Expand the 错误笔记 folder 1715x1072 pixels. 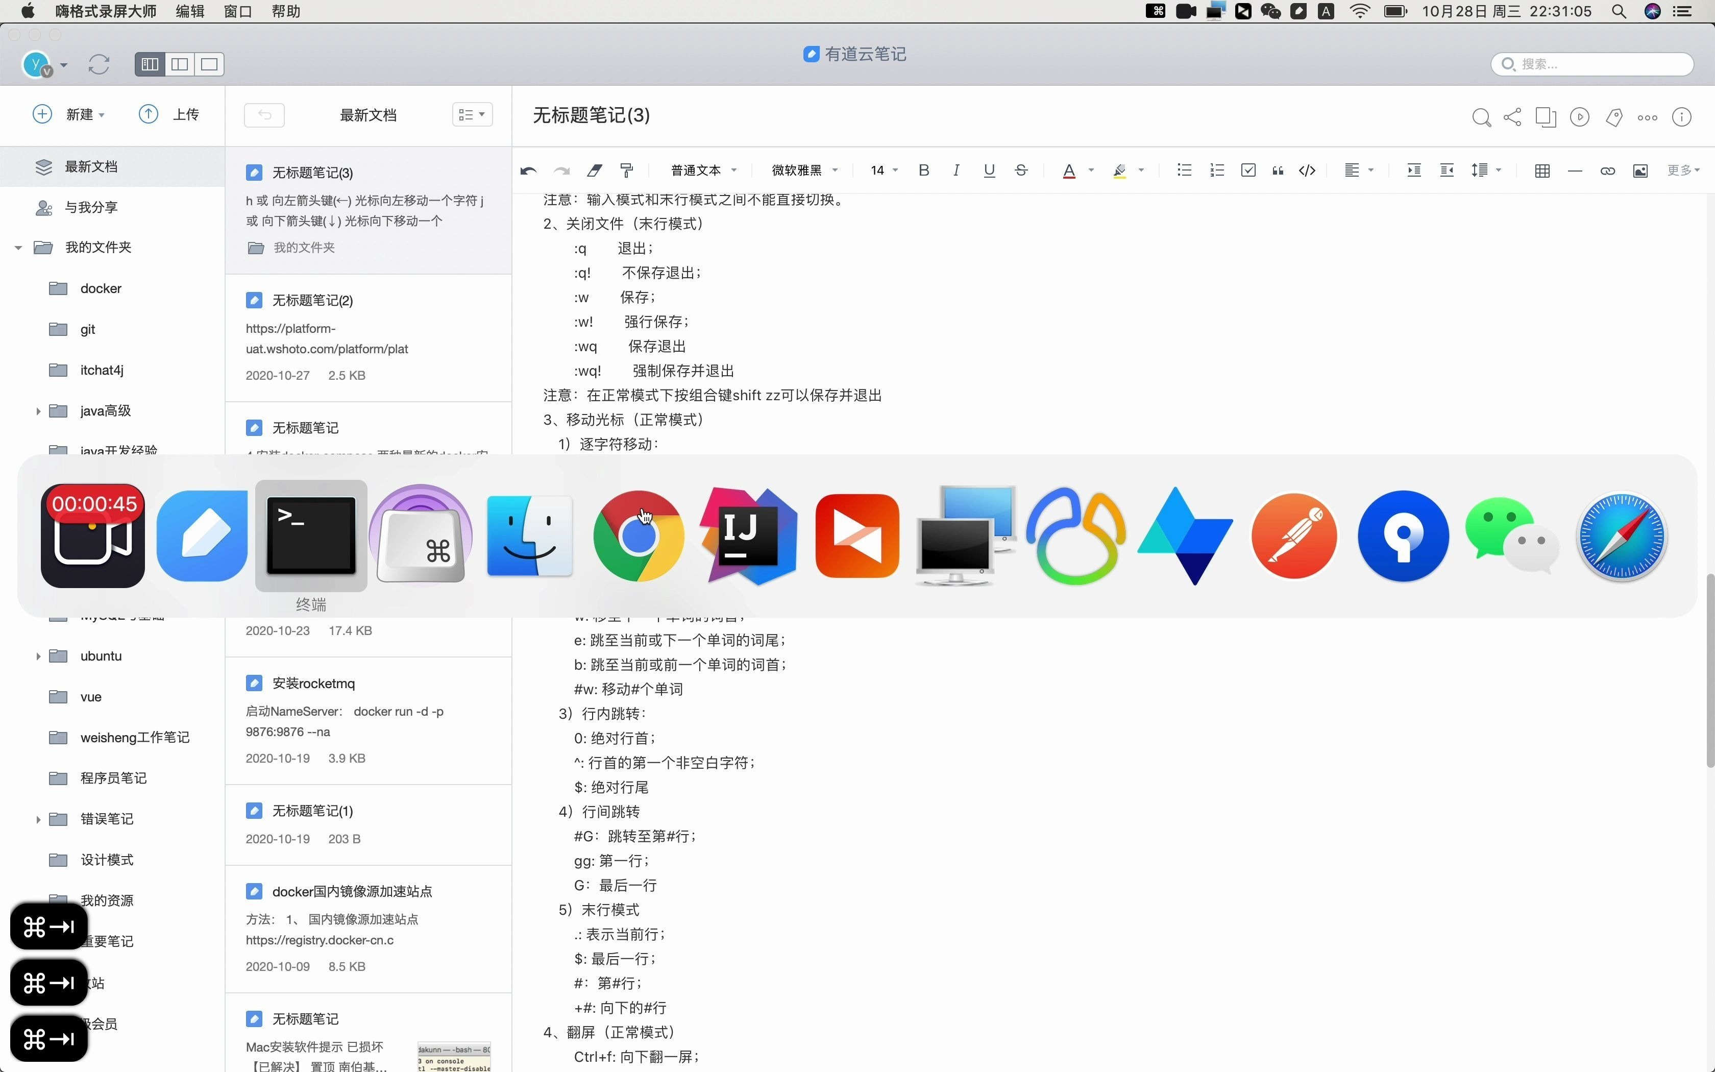(38, 820)
